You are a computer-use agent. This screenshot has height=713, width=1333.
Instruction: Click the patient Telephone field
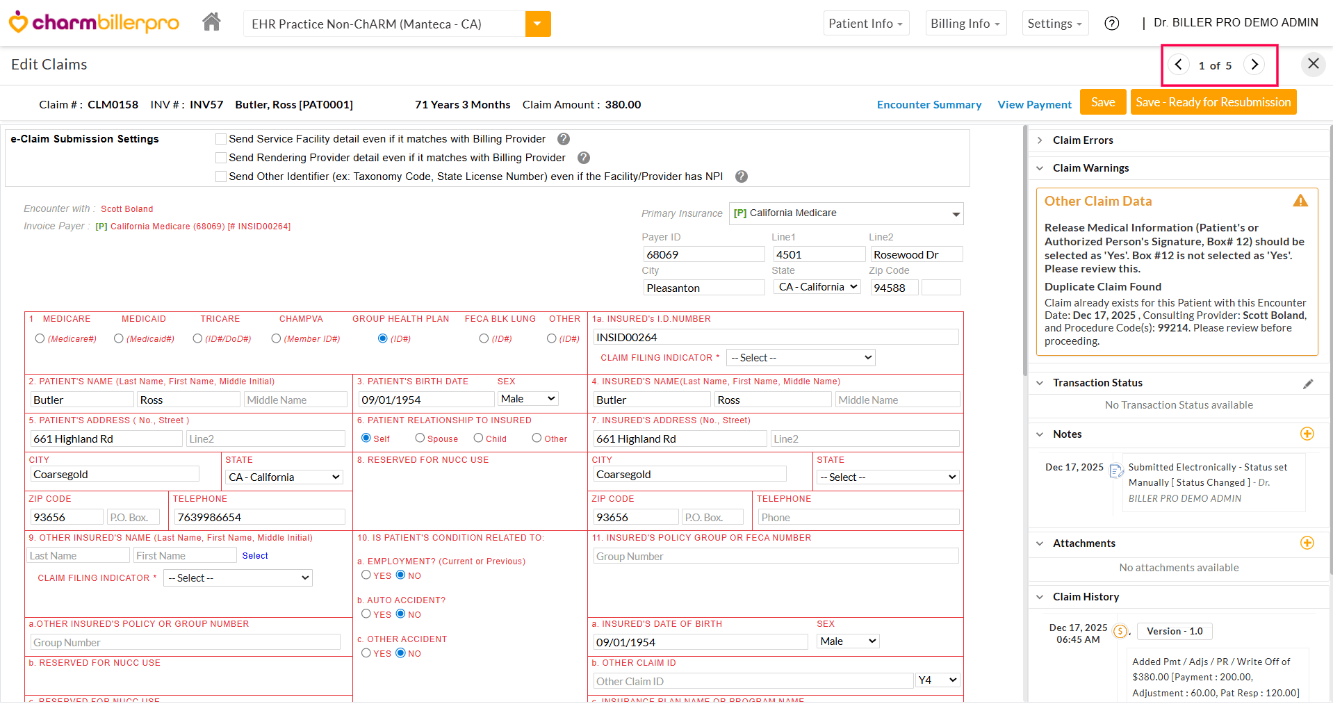tap(259, 517)
